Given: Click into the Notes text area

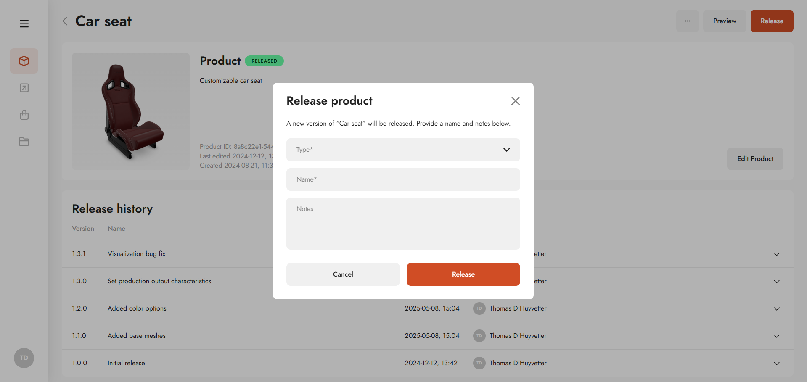Looking at the screenshot, I should coord(403,224).
